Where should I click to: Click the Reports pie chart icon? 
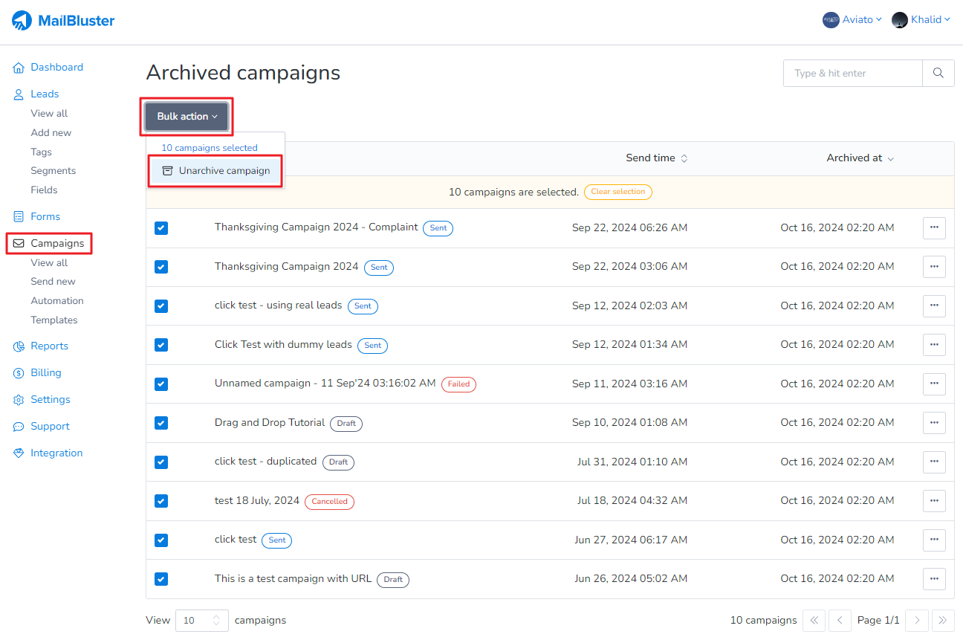click(19, 346)
